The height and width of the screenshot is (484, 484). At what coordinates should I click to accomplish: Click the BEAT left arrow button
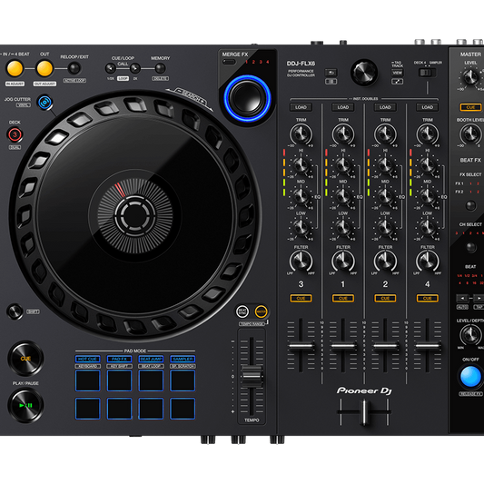462,299
